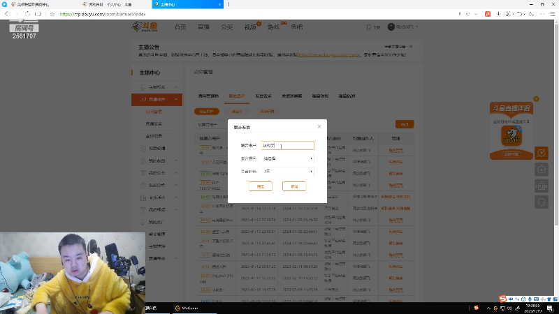This screenshot has height=314, width=559.
Task: Expand the username dropdown arrow in header
Action: [416, 27]
